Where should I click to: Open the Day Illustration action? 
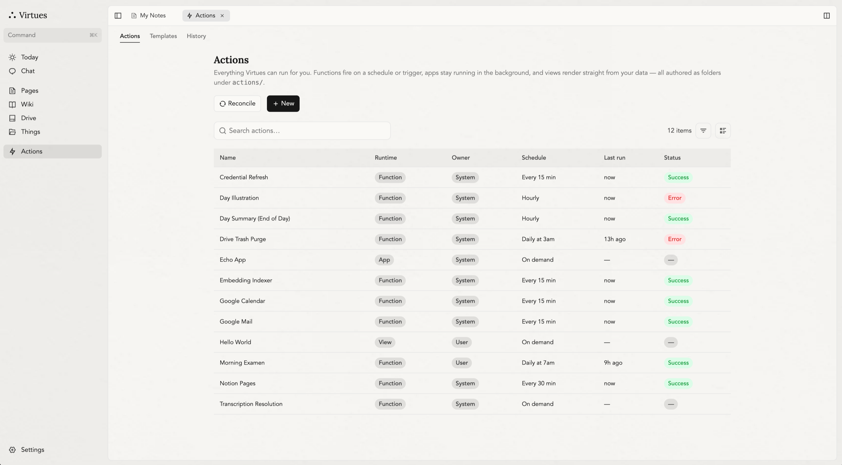(x=472, y=198)
